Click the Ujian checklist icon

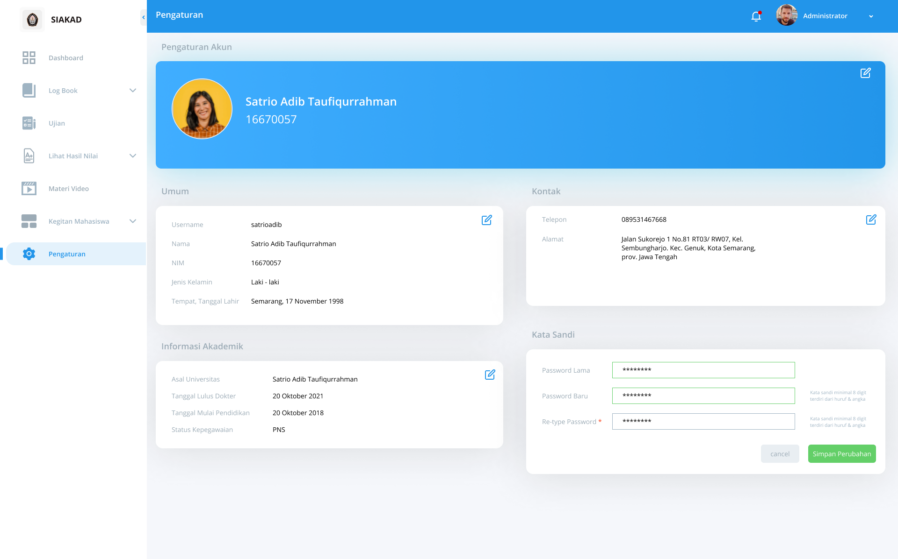[29, 123]
